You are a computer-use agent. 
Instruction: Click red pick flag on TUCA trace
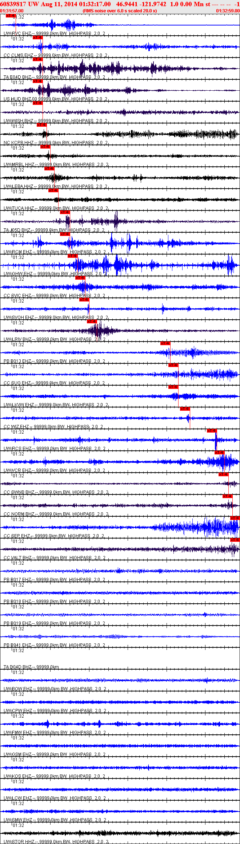pos(53,190)
